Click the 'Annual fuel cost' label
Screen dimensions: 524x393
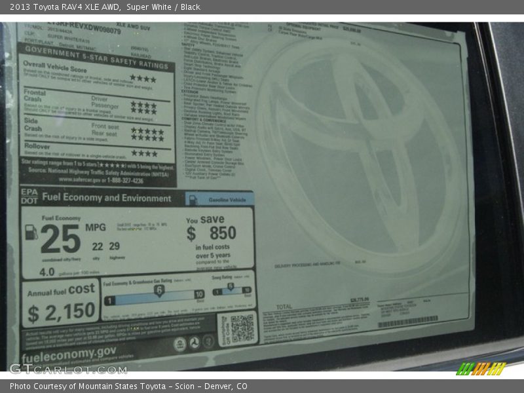tap(61, 290)
